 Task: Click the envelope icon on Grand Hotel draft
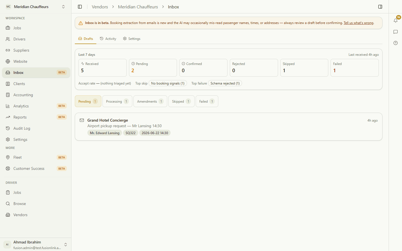pos(82,120)
